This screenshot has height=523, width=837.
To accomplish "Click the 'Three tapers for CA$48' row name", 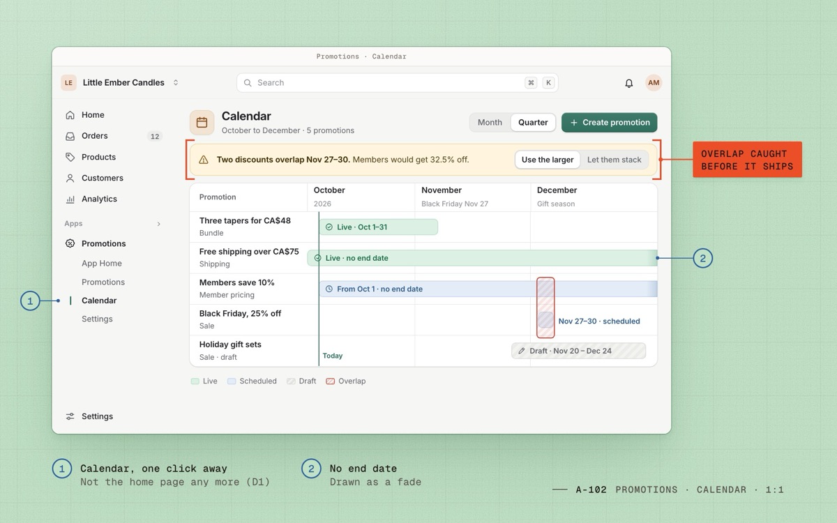I will pos(245,221).
